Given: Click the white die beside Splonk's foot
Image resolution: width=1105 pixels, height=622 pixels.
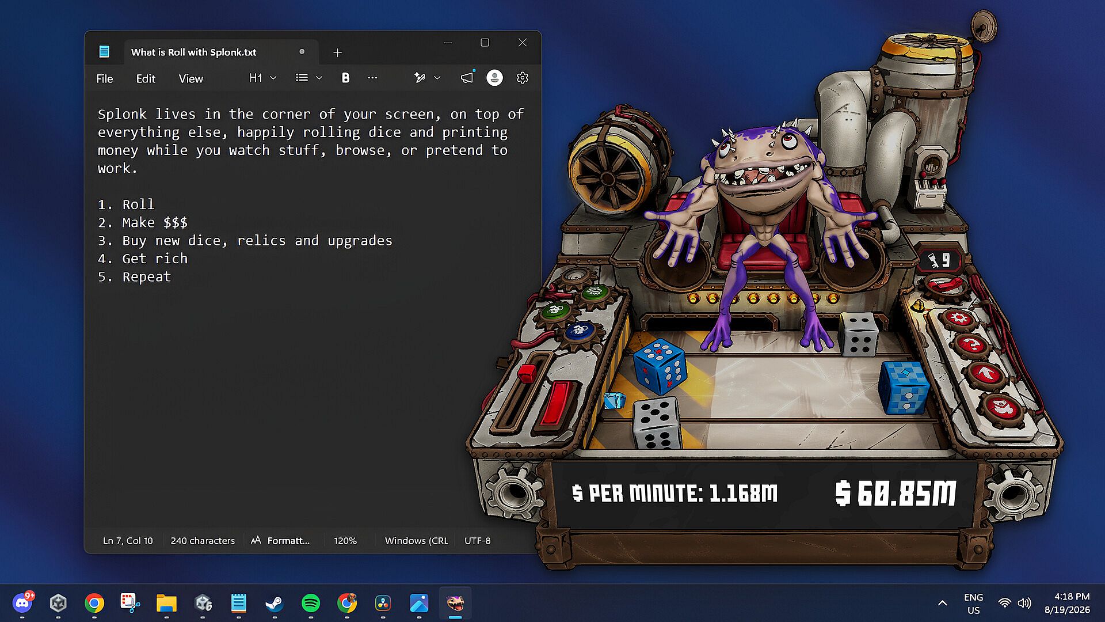Looking at the screenshot, I should point(859,334).
